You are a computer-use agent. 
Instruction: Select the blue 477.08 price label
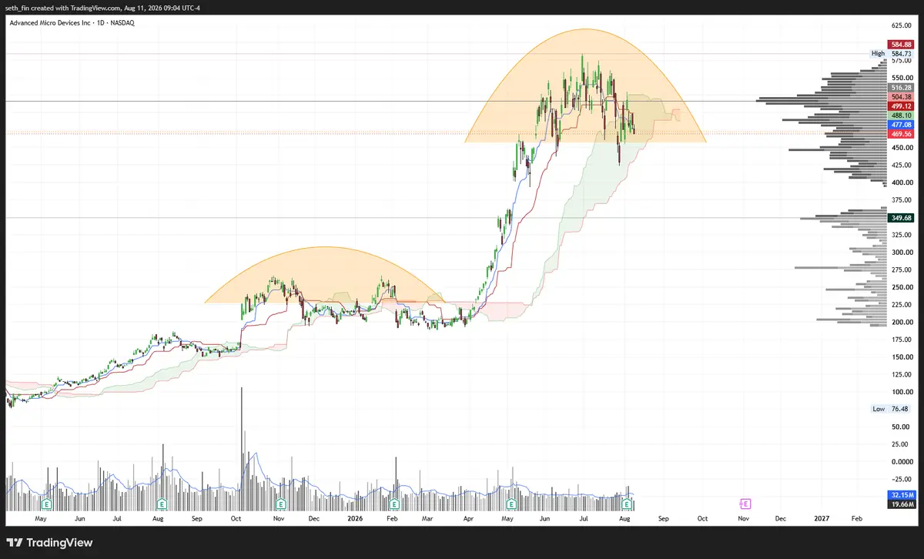click(901, 124)
